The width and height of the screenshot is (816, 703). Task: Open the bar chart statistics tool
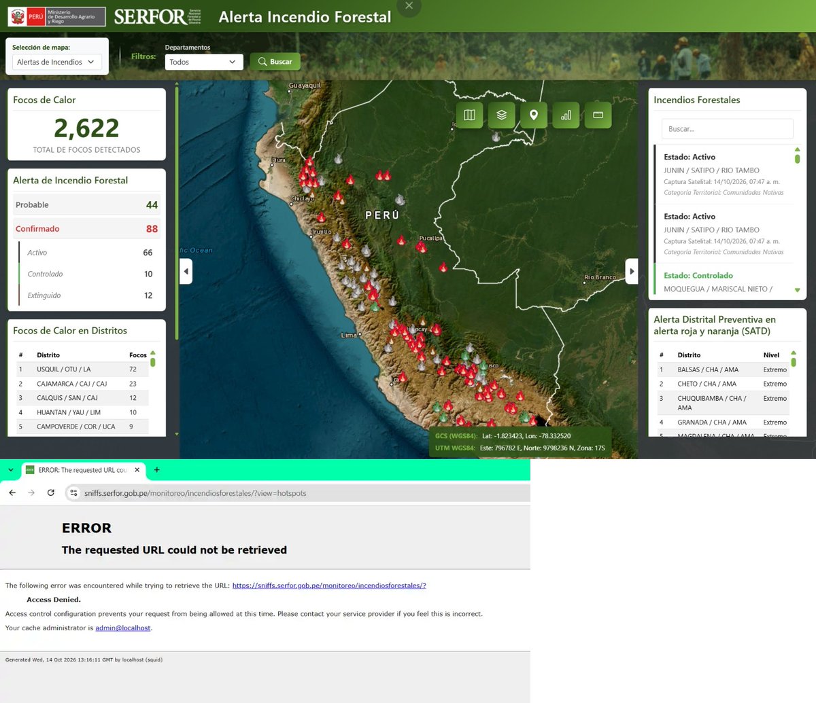point(566,115)
